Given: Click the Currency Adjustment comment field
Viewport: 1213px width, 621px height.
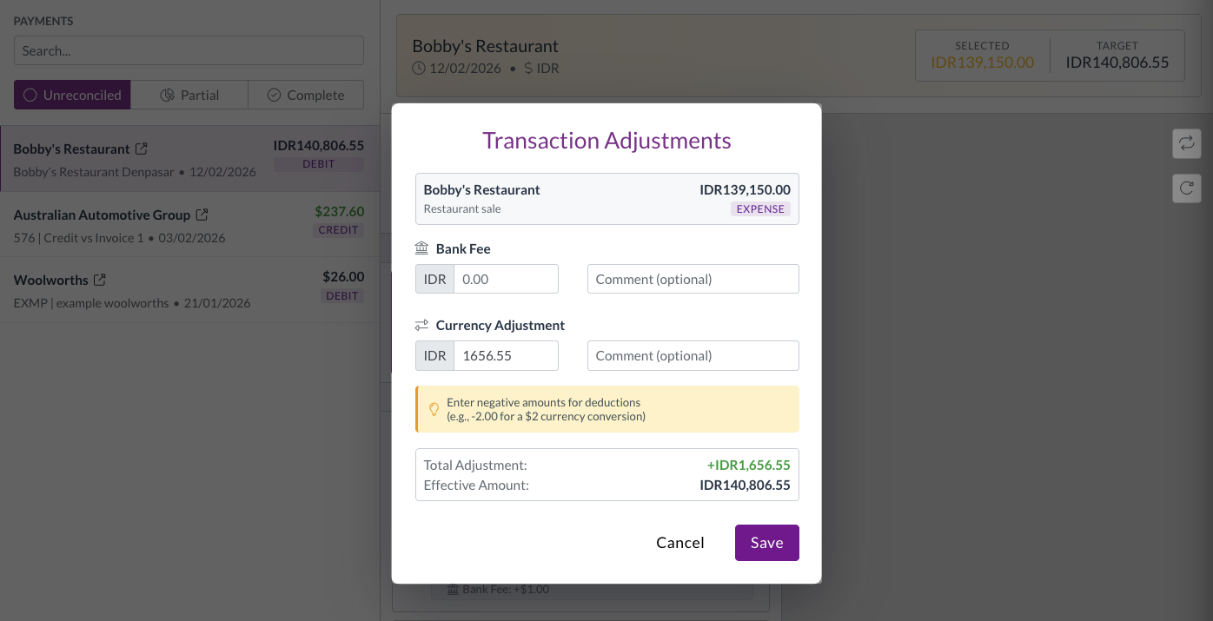Looking at the screenshot, I should pos(693,356).
